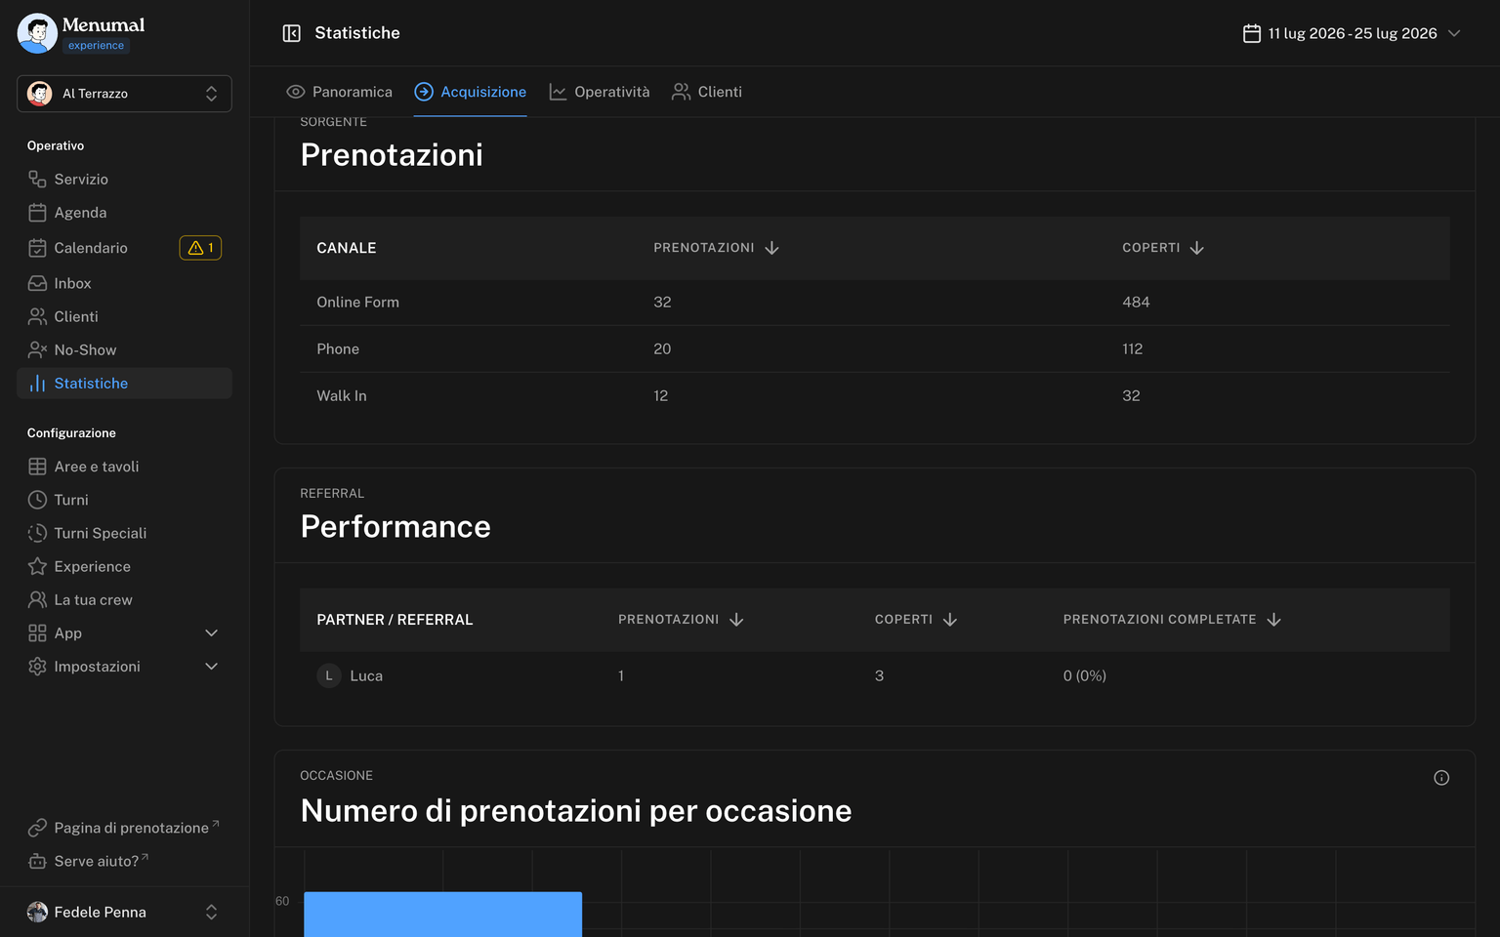1500x937 pixels.
Task: Open La tua crew person icon
Action: (37, 599)
